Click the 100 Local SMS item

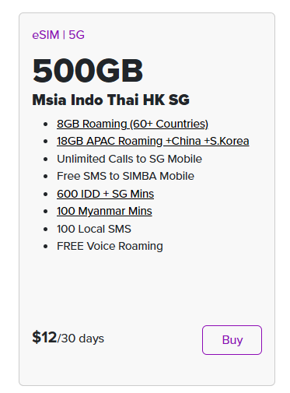(x=94, y=229)
